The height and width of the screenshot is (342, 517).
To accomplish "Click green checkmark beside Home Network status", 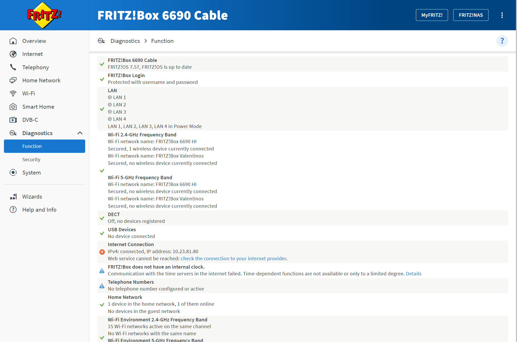I will [102, 305].
